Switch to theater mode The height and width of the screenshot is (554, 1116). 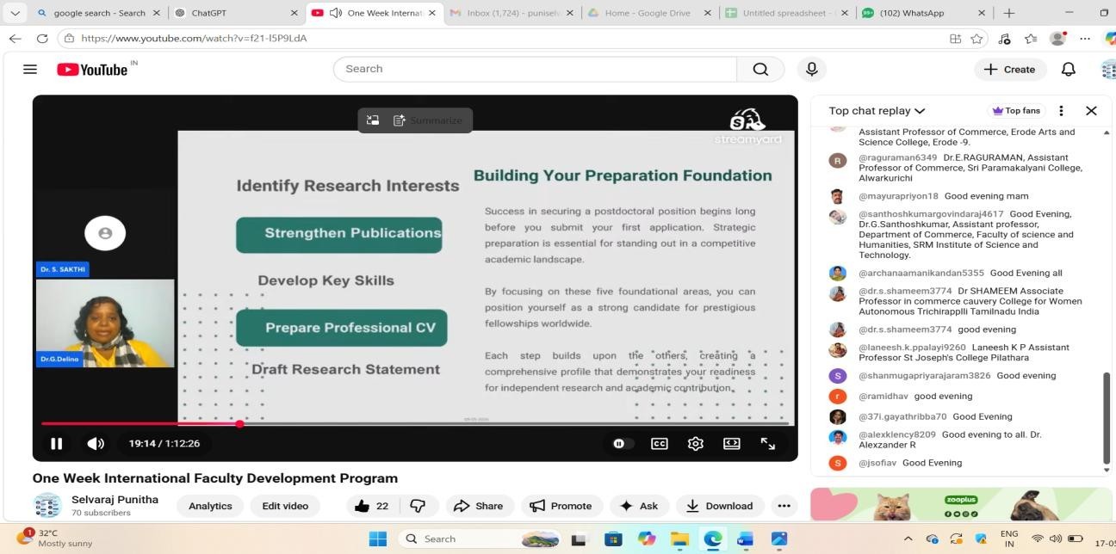[731, 443]
